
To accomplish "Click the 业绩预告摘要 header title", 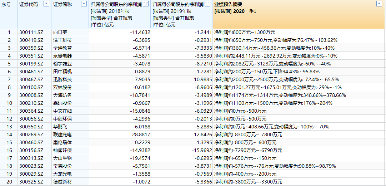I will [x=229, y=4].
